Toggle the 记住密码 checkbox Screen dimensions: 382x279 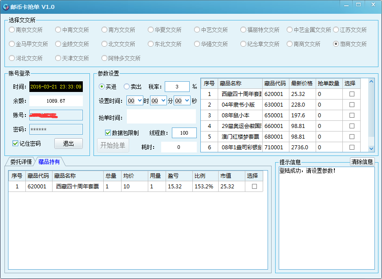pyautogui.click(x=16, y=143)
